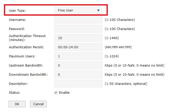
Task: Click the Enable label beside the checkbox
Action: point(64,93)
